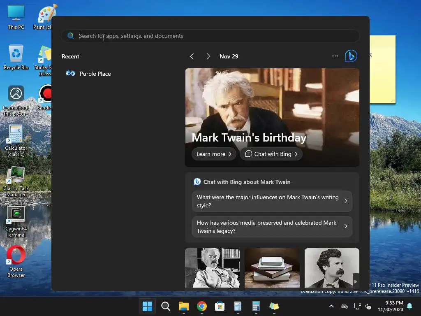Select Calculator (classic) desktop shortcut
Viewport: 421px width, 316px height.
(x=16, y=141)
